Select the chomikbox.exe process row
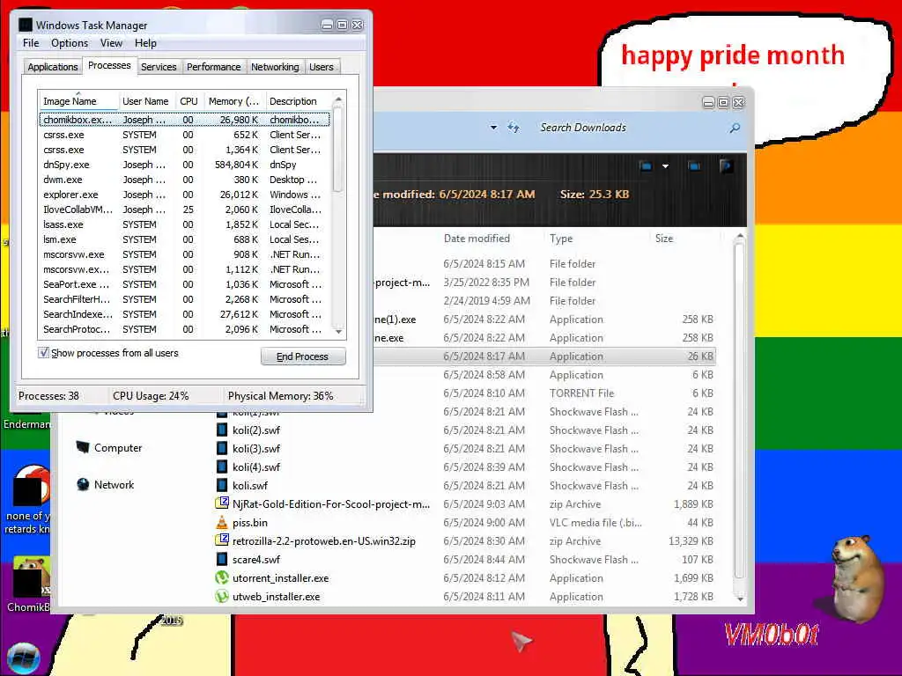 184,120
